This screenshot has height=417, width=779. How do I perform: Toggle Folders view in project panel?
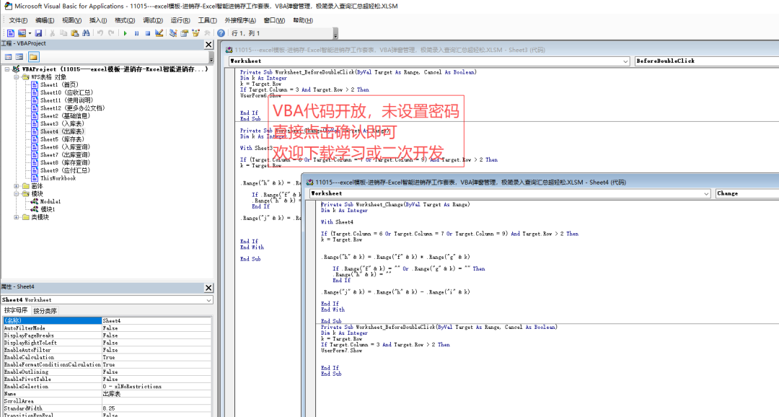click(x=33, y=57)
